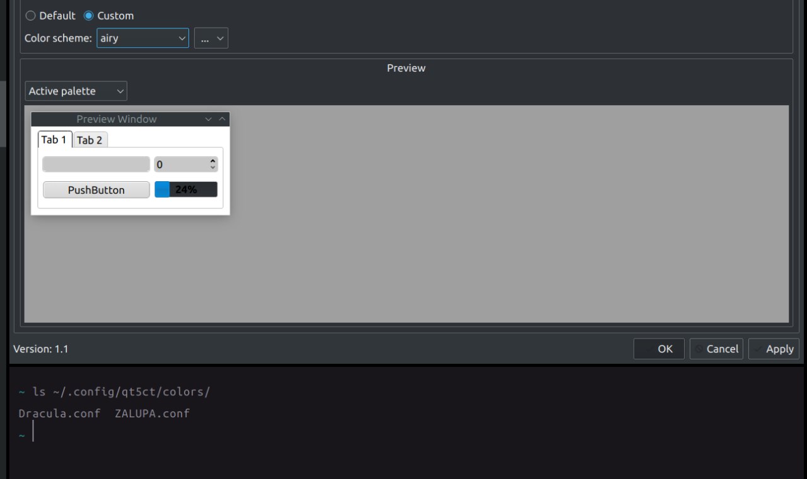The width and height of the screenshot is (807, 479).
Task: Click the Cancel button
Action: [x=716, y=349]
